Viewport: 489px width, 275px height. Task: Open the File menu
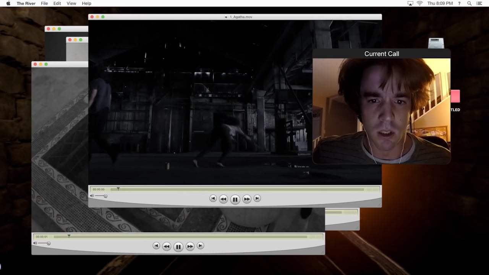[x=44, y=3]
